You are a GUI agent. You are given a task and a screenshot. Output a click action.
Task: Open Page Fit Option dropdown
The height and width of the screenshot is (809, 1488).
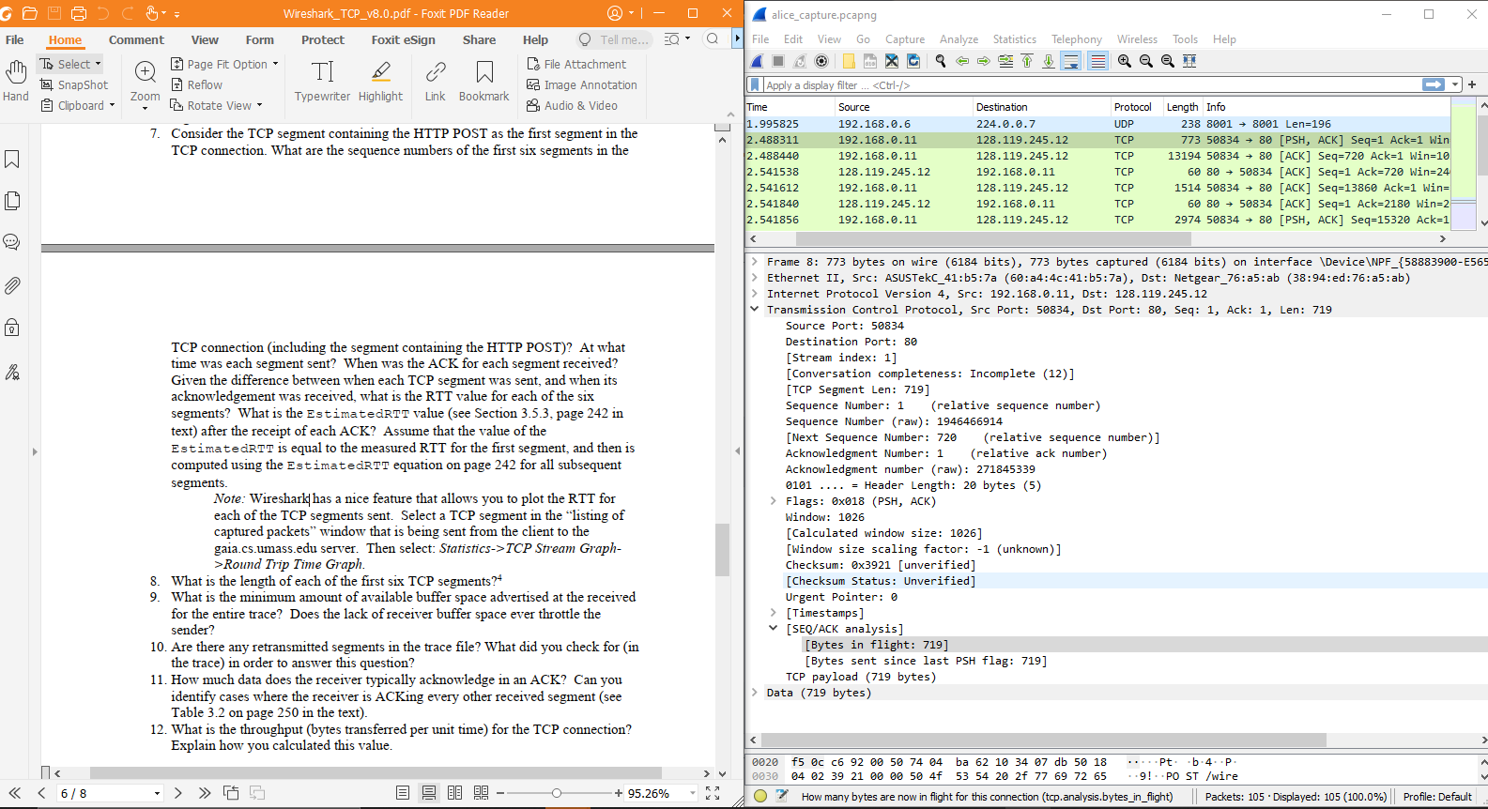pos(225,64)
